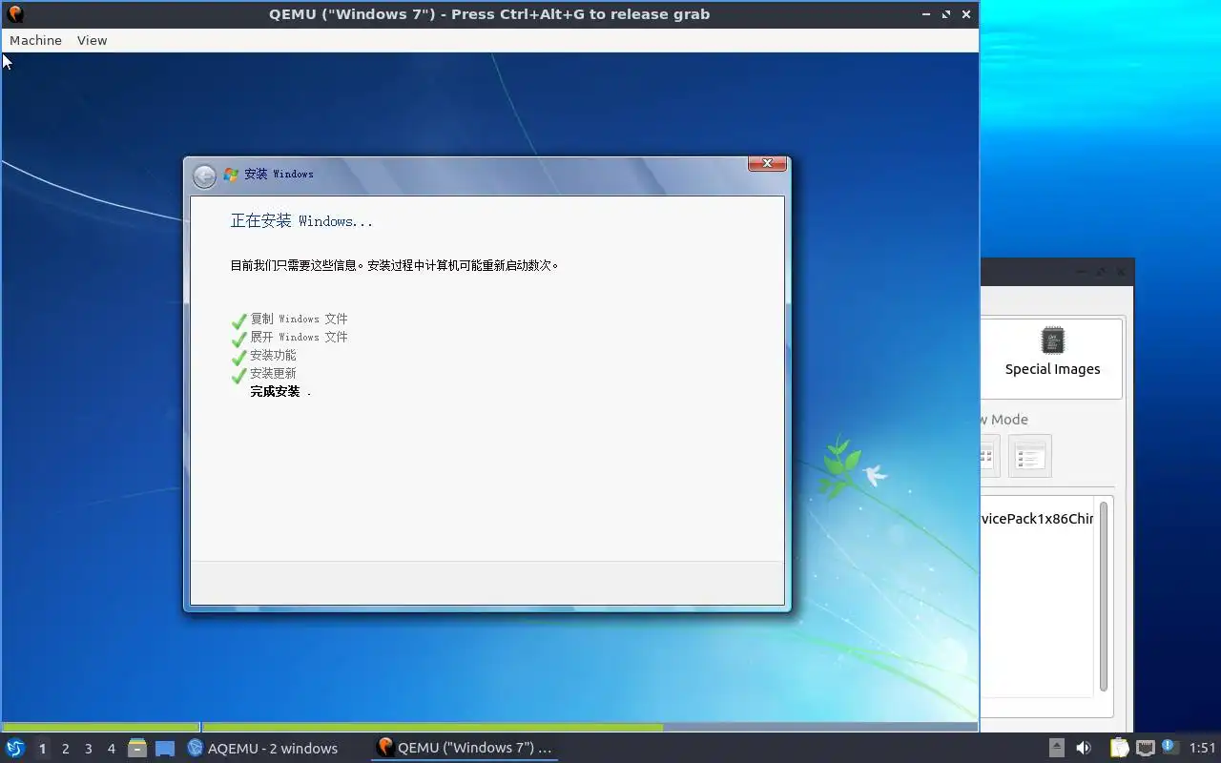The image size is (1221, 763).
Task: Click the 安装更新 step text
Action: (273, 373)
